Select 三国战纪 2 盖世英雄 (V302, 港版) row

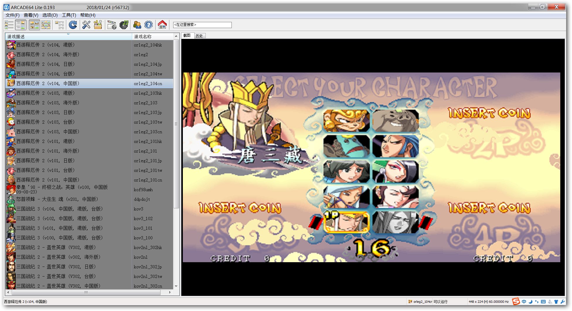(89, 248)
